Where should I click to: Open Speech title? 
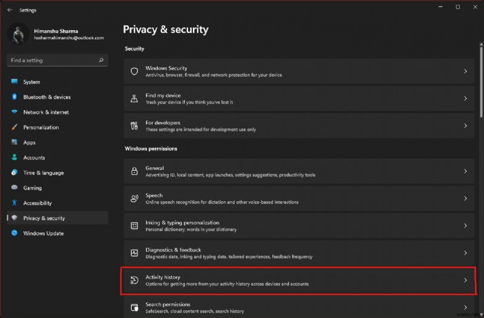[x=154, y=195]
